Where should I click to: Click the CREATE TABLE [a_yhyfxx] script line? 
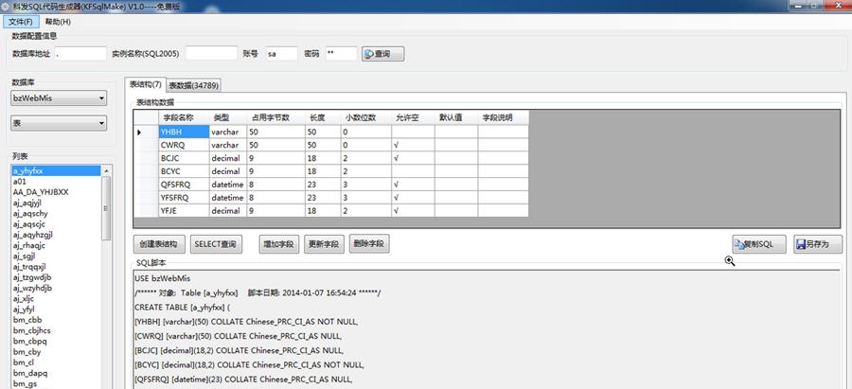(x=183, y=307)
